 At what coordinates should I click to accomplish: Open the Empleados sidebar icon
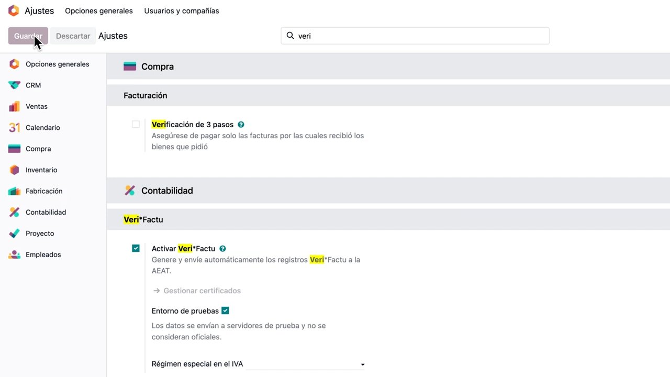14,254
